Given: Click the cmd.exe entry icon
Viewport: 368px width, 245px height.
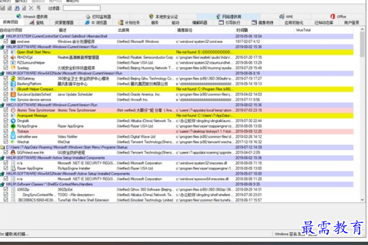Looking at the screenshot, I should pos(13,42).
